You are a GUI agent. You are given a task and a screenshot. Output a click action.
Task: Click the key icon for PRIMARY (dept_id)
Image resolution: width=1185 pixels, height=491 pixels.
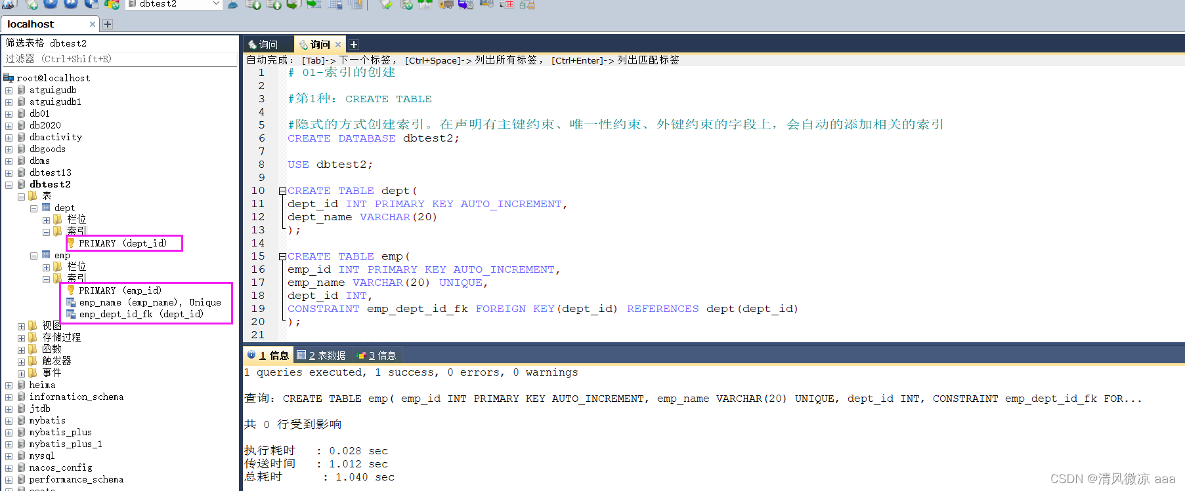click(71, 243)
